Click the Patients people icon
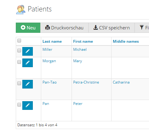The image size is (149, 134). tap(21, 10)
